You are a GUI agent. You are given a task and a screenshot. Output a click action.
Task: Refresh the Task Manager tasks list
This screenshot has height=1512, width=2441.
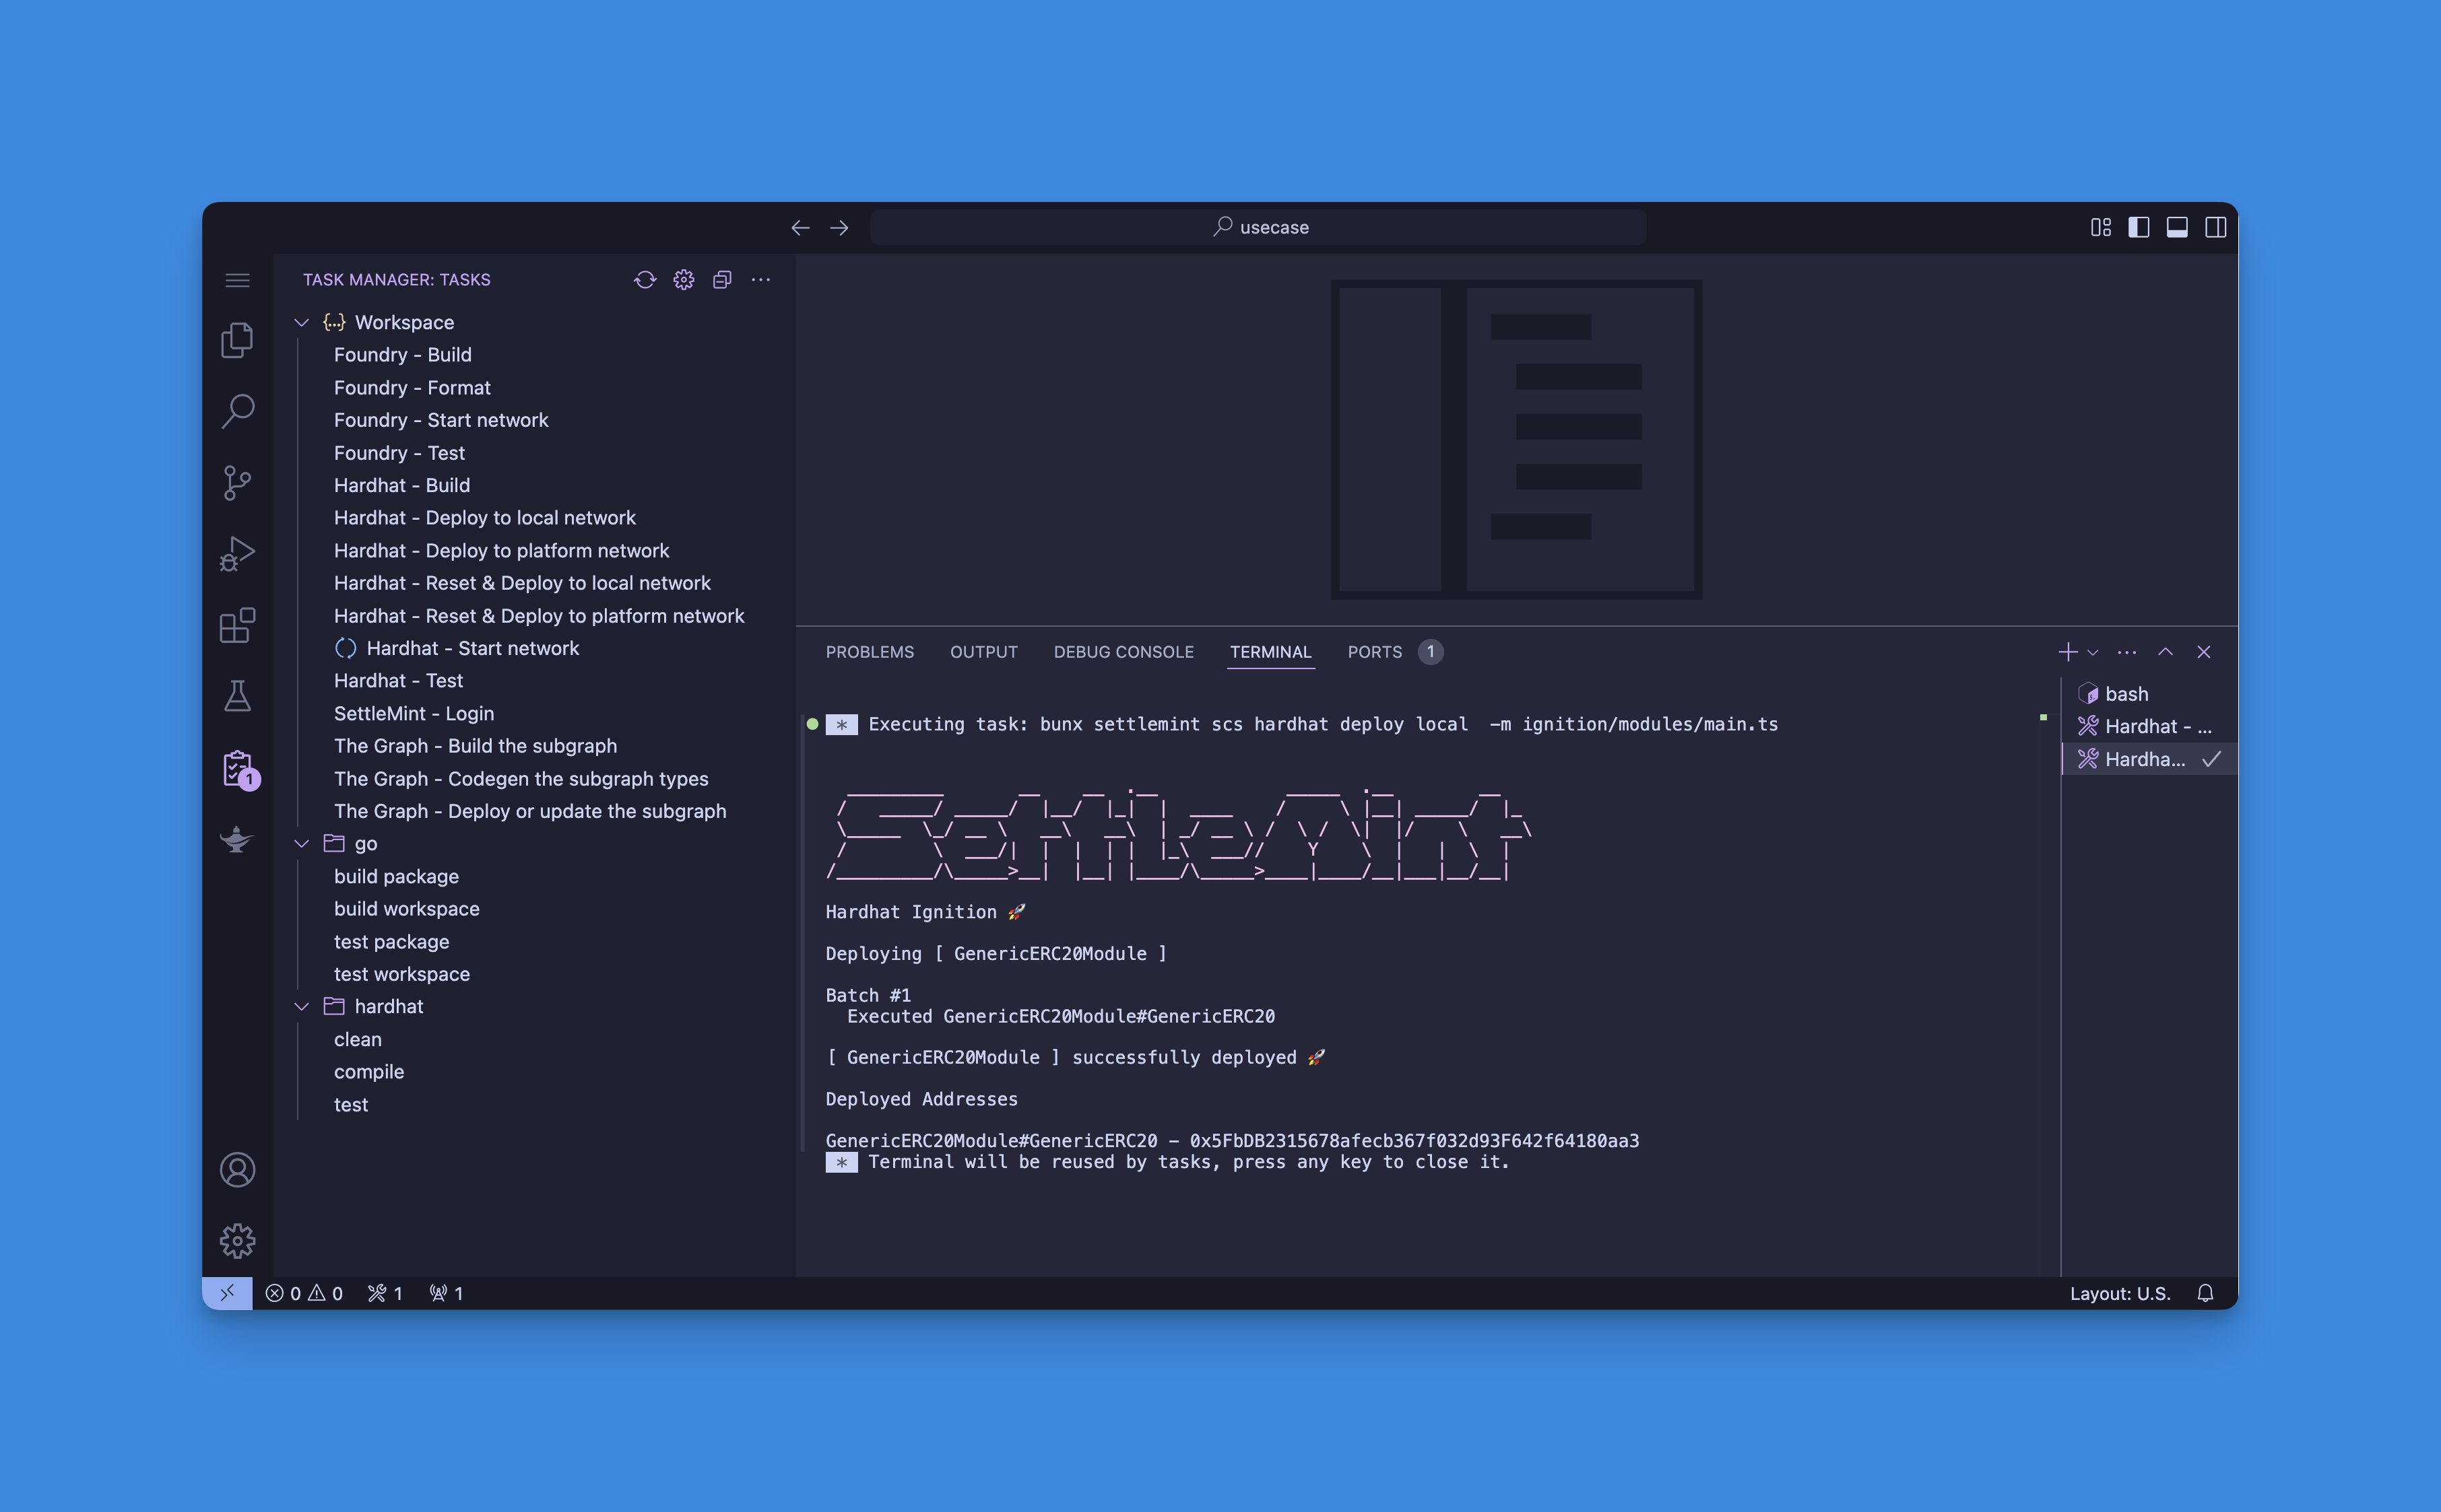point(645,280)
